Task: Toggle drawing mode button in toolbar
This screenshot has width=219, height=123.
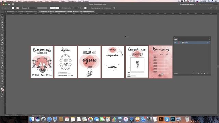Action: (2, 94)
